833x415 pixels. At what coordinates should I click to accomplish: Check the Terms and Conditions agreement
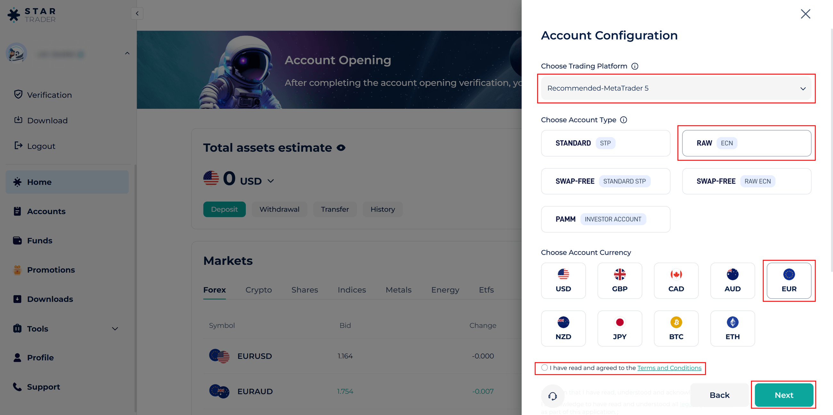point(545,368)
